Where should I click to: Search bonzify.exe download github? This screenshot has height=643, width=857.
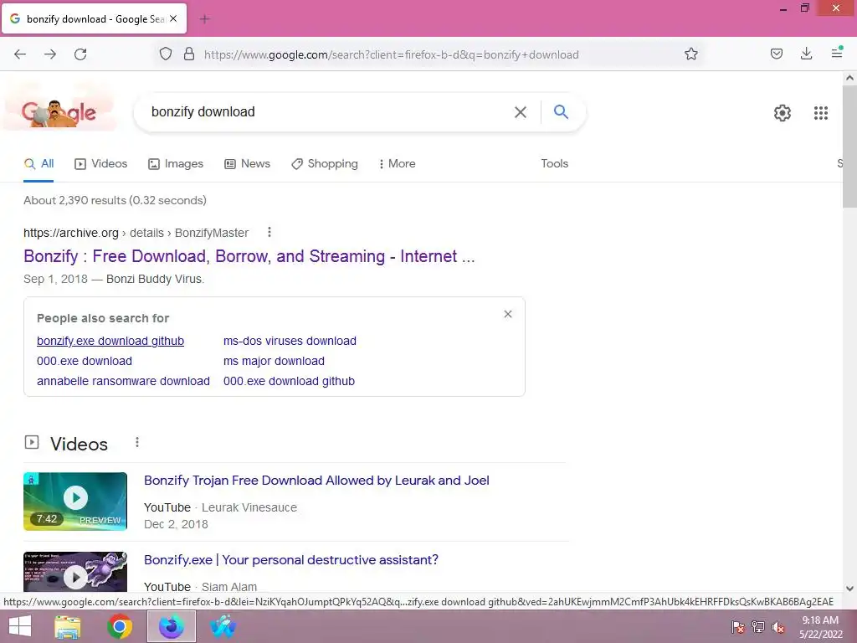click(110, 341)
